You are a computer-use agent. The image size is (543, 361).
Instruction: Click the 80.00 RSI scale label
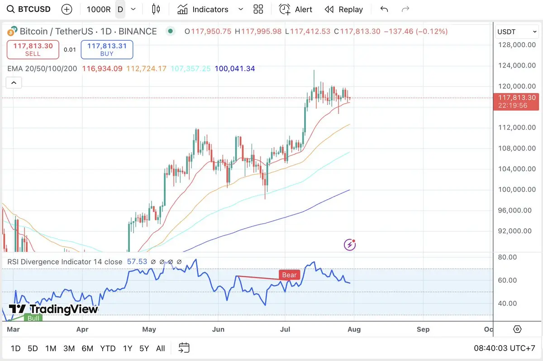click(x=507, y=257)
